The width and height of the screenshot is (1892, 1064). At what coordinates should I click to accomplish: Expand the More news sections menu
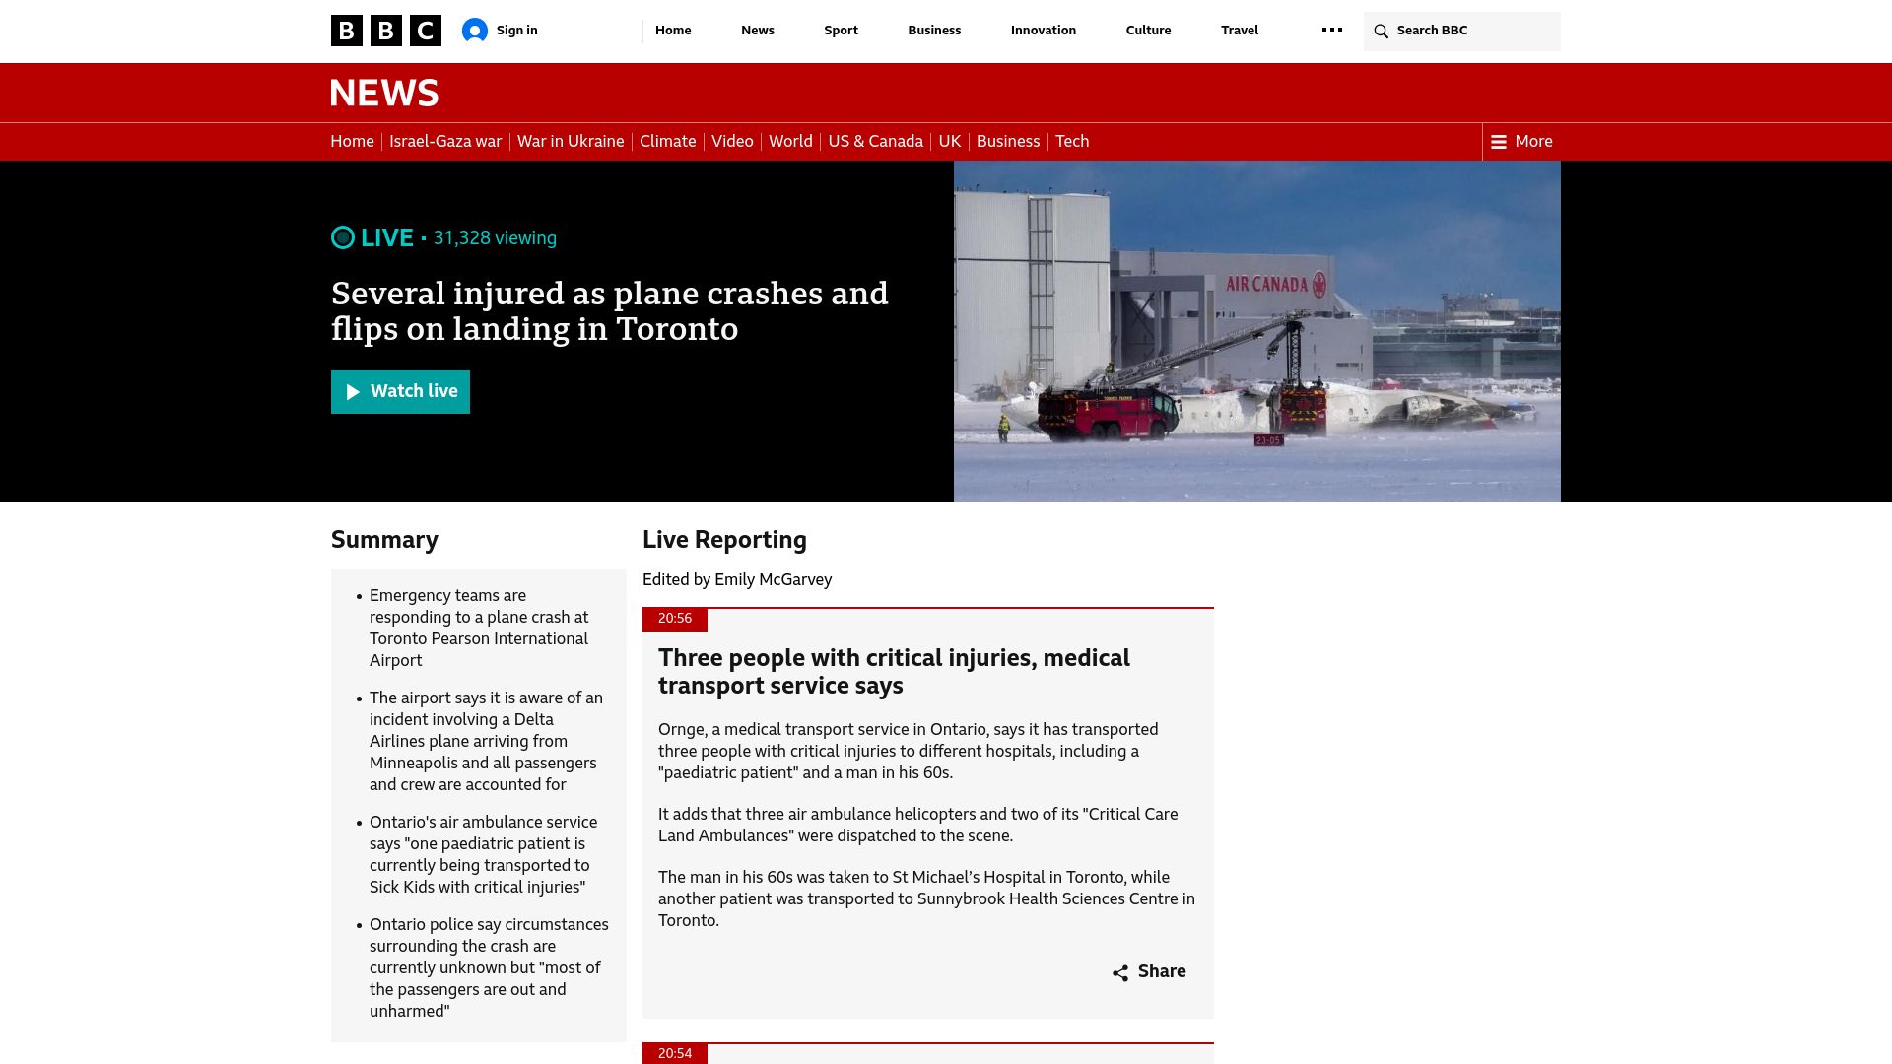[x=1521, y=142]
